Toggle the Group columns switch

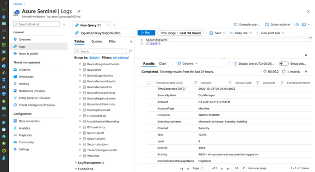pyautogui.click(x=284, y=64)
